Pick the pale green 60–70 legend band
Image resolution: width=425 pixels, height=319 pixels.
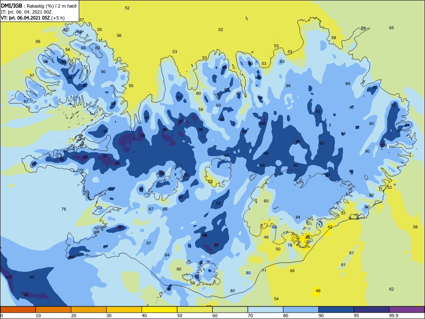click(x=230, y=310)
